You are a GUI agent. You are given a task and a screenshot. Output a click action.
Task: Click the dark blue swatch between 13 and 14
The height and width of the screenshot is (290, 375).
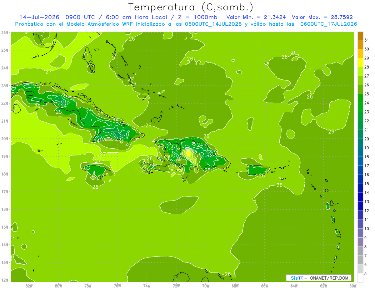[360, 197]
